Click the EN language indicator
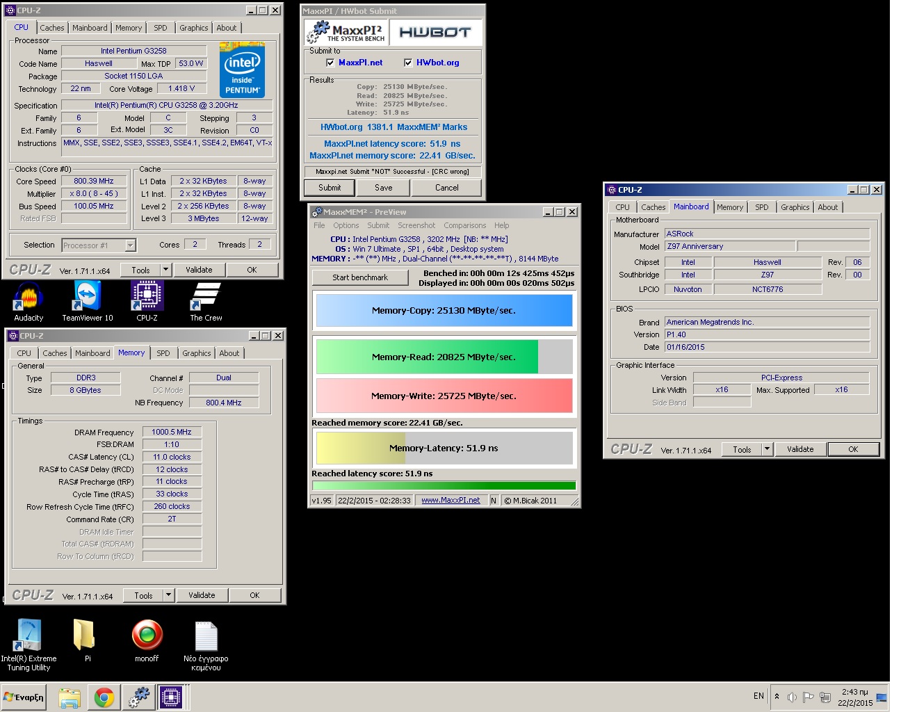 758,696
